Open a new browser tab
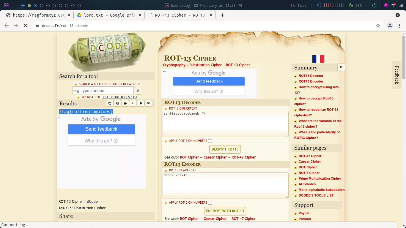Image resolution: width=406 pixels, height=228 pixels. pyautogui.click(x=222, y=15)
